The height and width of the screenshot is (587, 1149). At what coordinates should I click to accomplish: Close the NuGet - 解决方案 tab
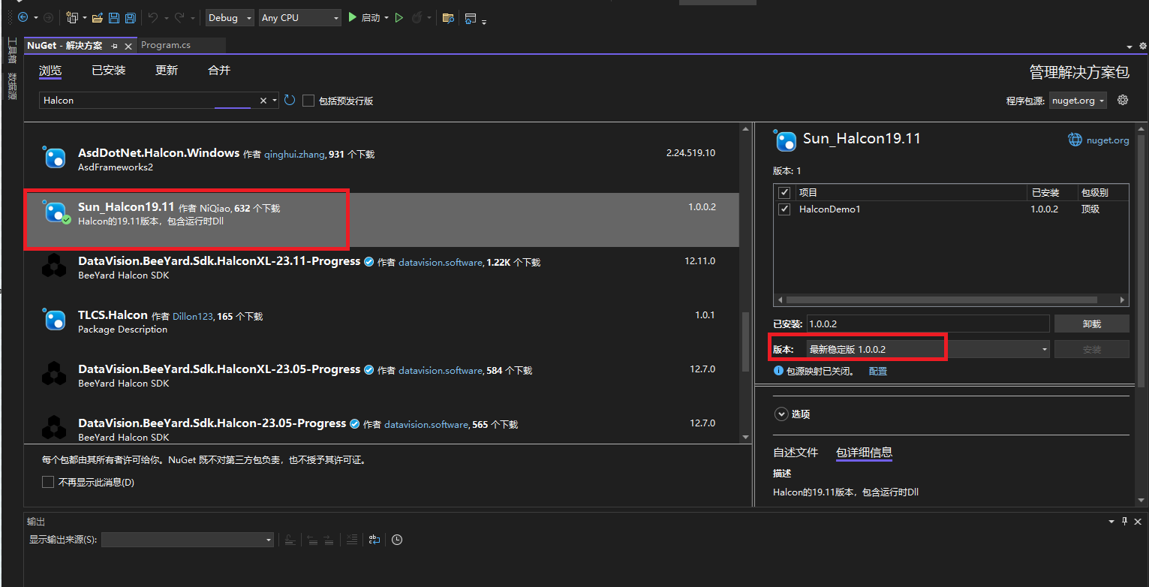tap(128, 46)
